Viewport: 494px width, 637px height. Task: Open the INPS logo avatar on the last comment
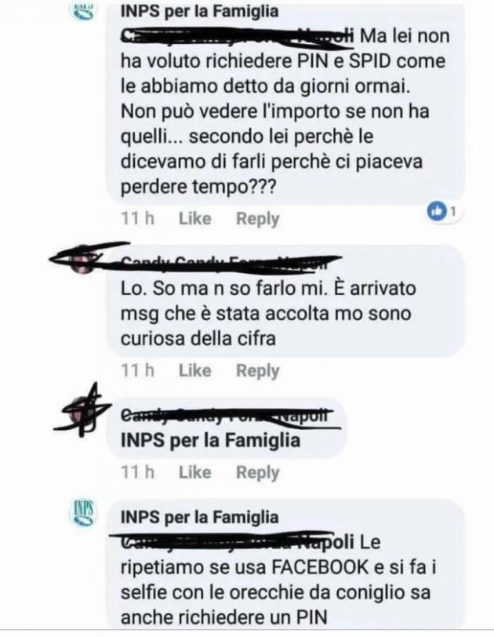point(84,512)
